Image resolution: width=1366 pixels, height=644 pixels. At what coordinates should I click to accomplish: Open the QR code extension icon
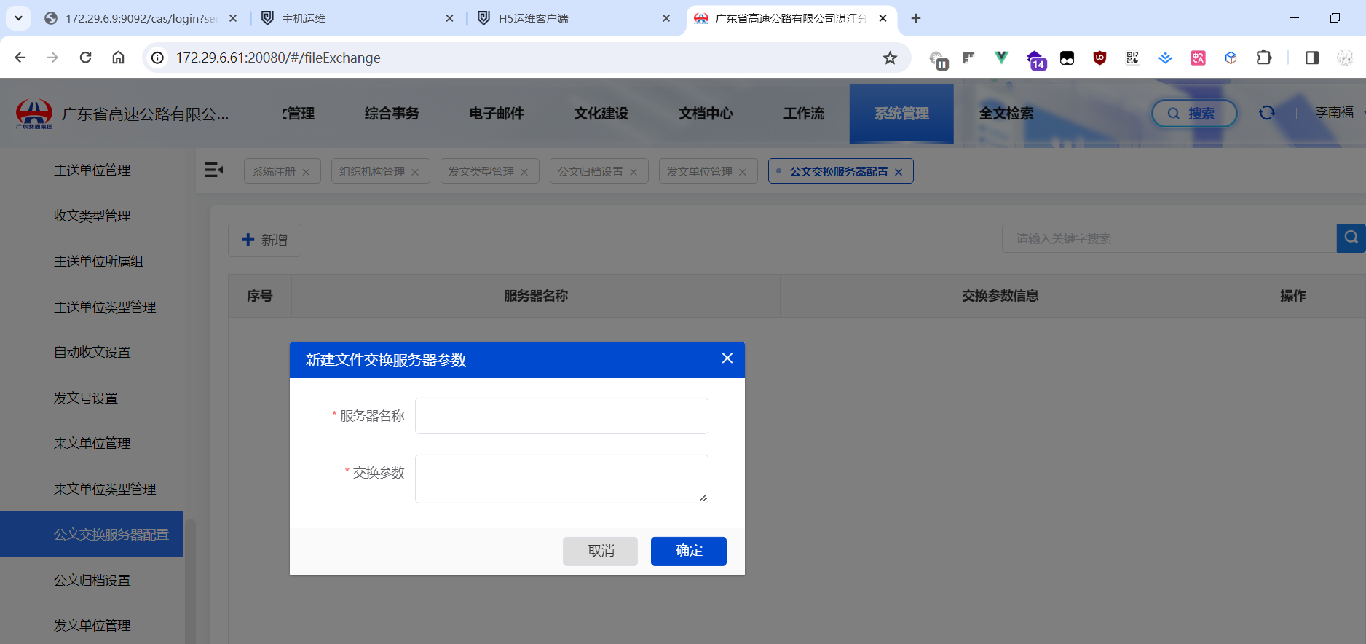[1132, 58]
